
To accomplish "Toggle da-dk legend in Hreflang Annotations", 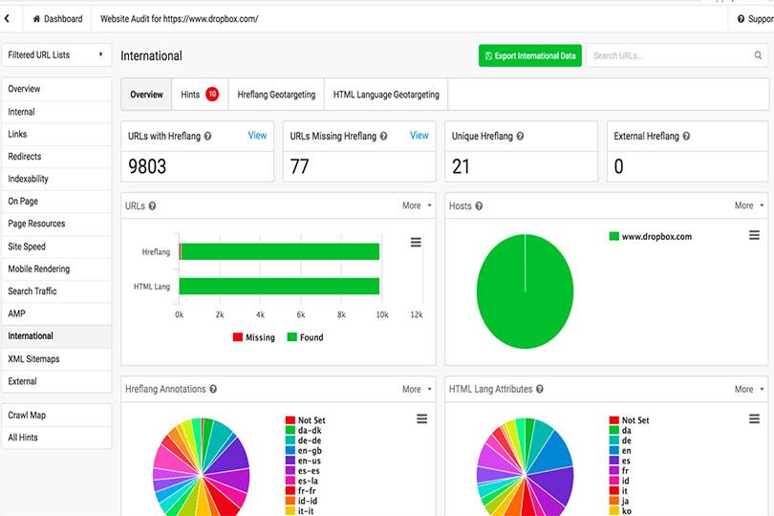I will click(304, 430).
